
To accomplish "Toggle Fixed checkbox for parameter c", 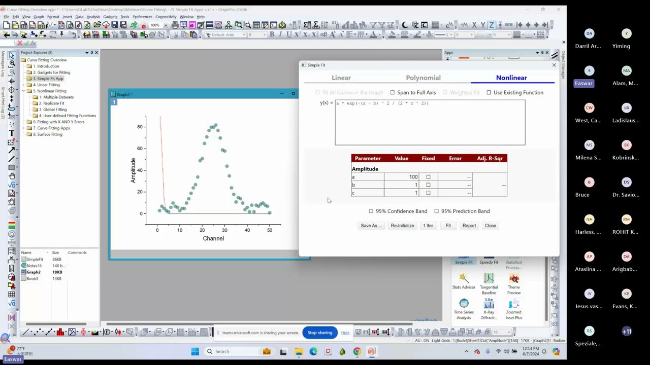I will (x=428, y=193).
